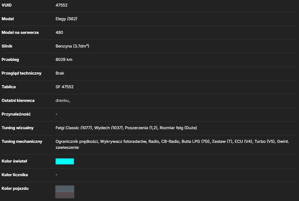299x201 pixels.
Task: Click the Kolor licznika label
Action: 15,175
